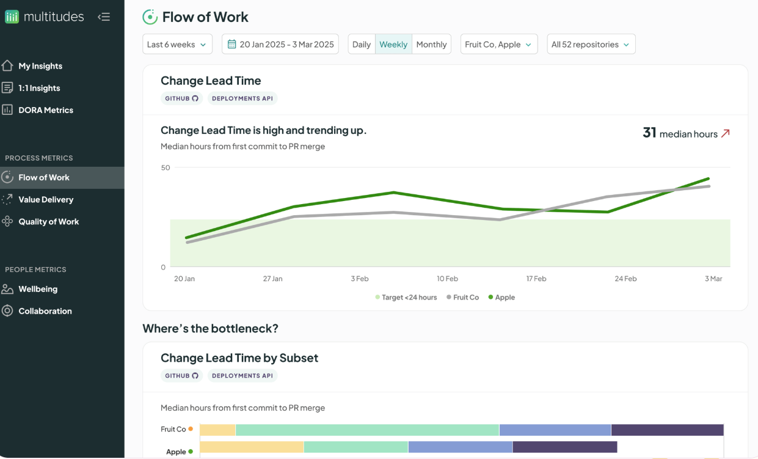Open the 1:1 Insights icon
Image resolution: width=758 pixels, height=459 pixels.
tap(7, 87)
